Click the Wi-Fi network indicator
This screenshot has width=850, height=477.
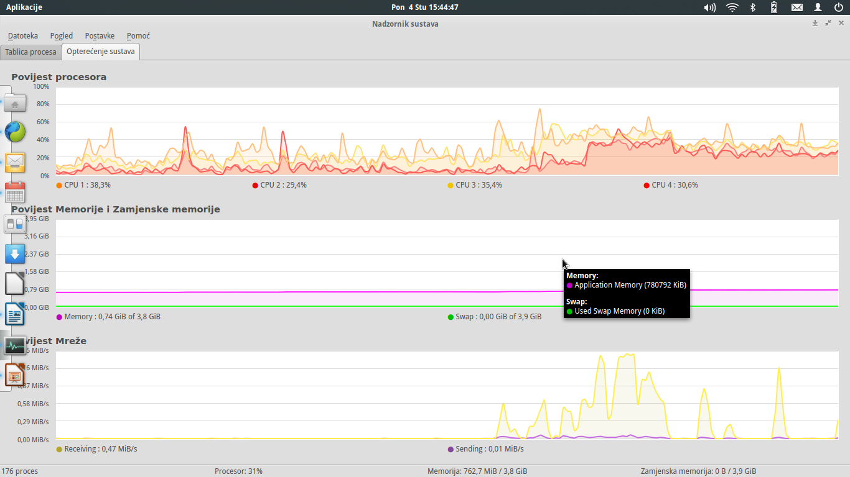[732, 7]
